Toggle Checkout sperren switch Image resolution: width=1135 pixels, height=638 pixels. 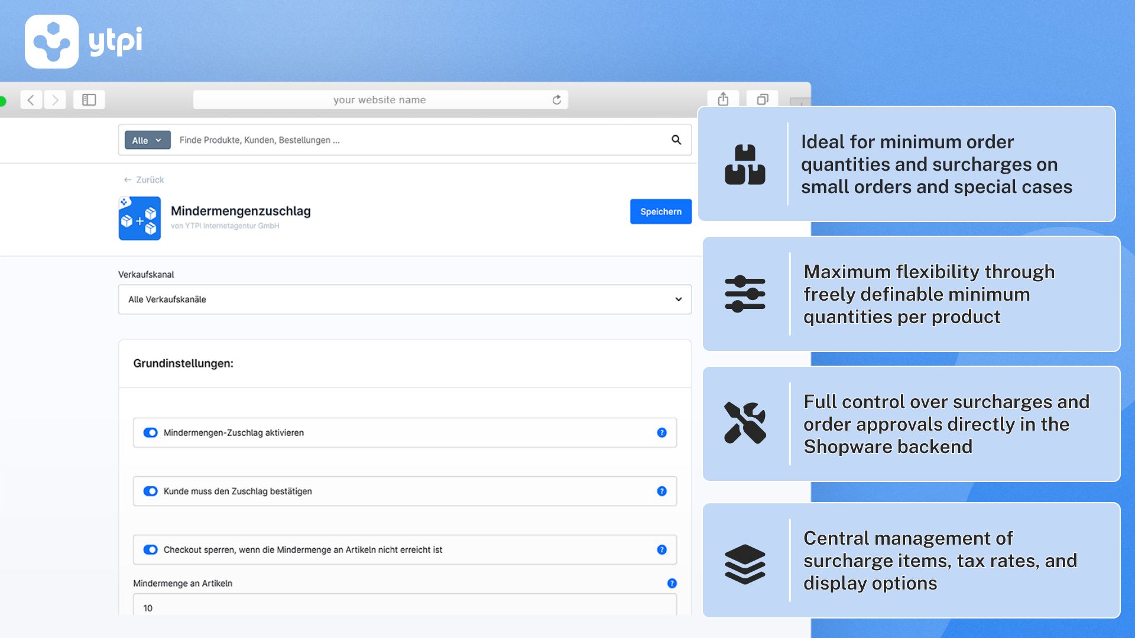point(151,549)
